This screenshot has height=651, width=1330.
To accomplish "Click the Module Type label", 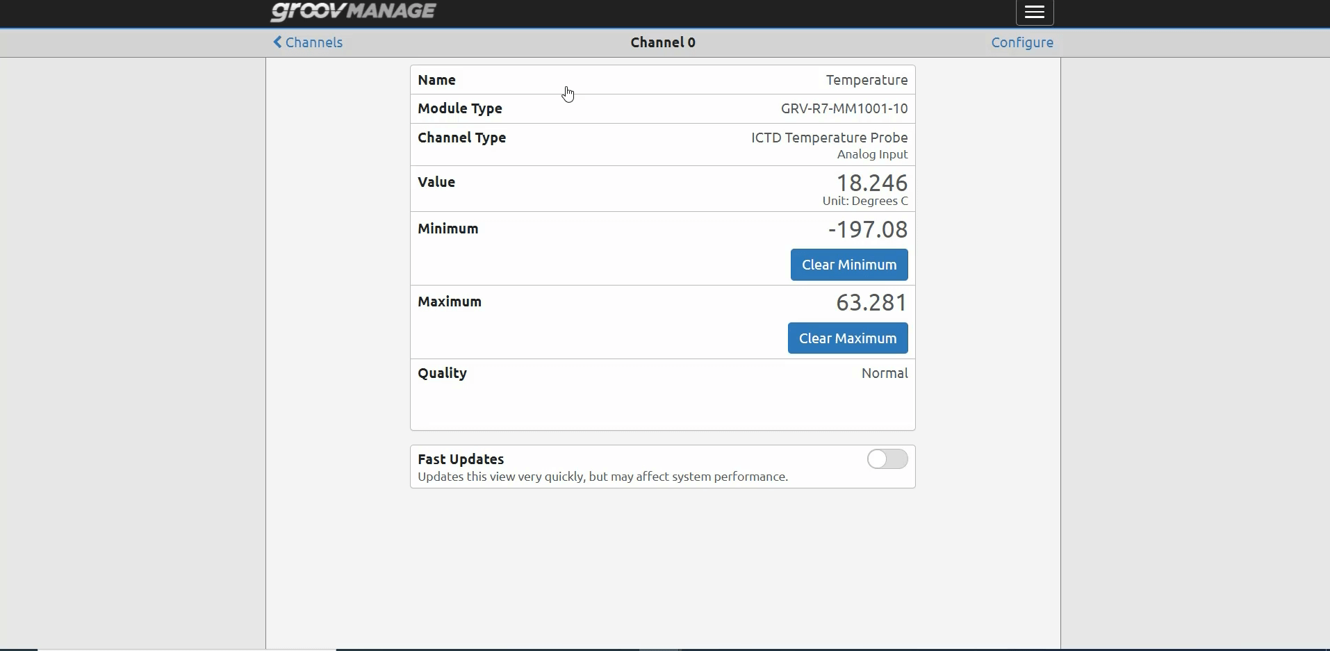I will [460, 109].
